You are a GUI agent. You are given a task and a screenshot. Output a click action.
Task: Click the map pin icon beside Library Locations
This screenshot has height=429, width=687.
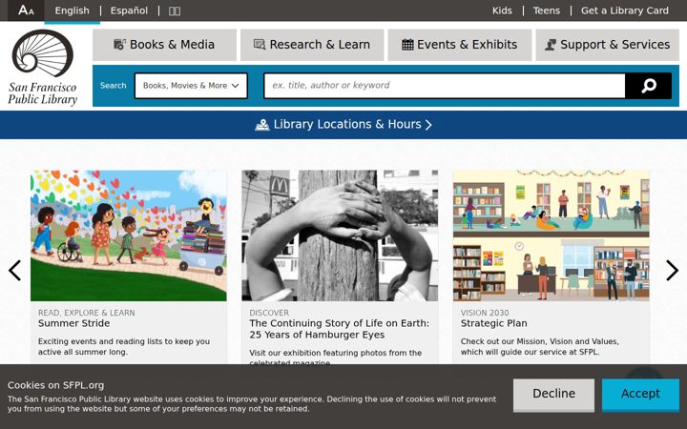(x=262, y=125)
